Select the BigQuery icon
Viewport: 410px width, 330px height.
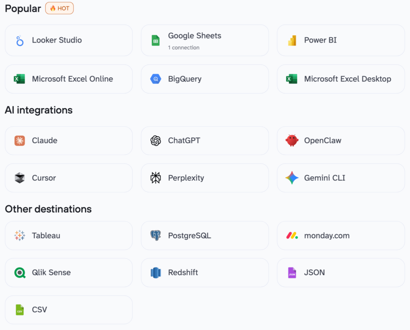(155, 79)
